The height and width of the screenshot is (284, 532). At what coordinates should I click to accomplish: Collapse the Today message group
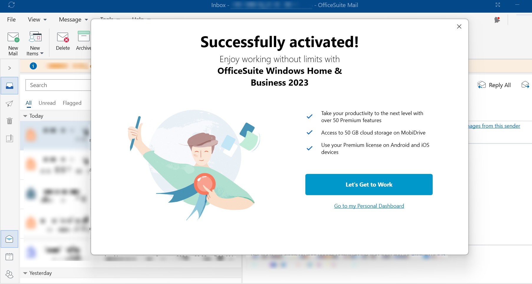(25, 116)
